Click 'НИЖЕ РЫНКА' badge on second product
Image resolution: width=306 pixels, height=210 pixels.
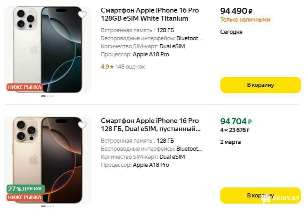pos(25,197)
